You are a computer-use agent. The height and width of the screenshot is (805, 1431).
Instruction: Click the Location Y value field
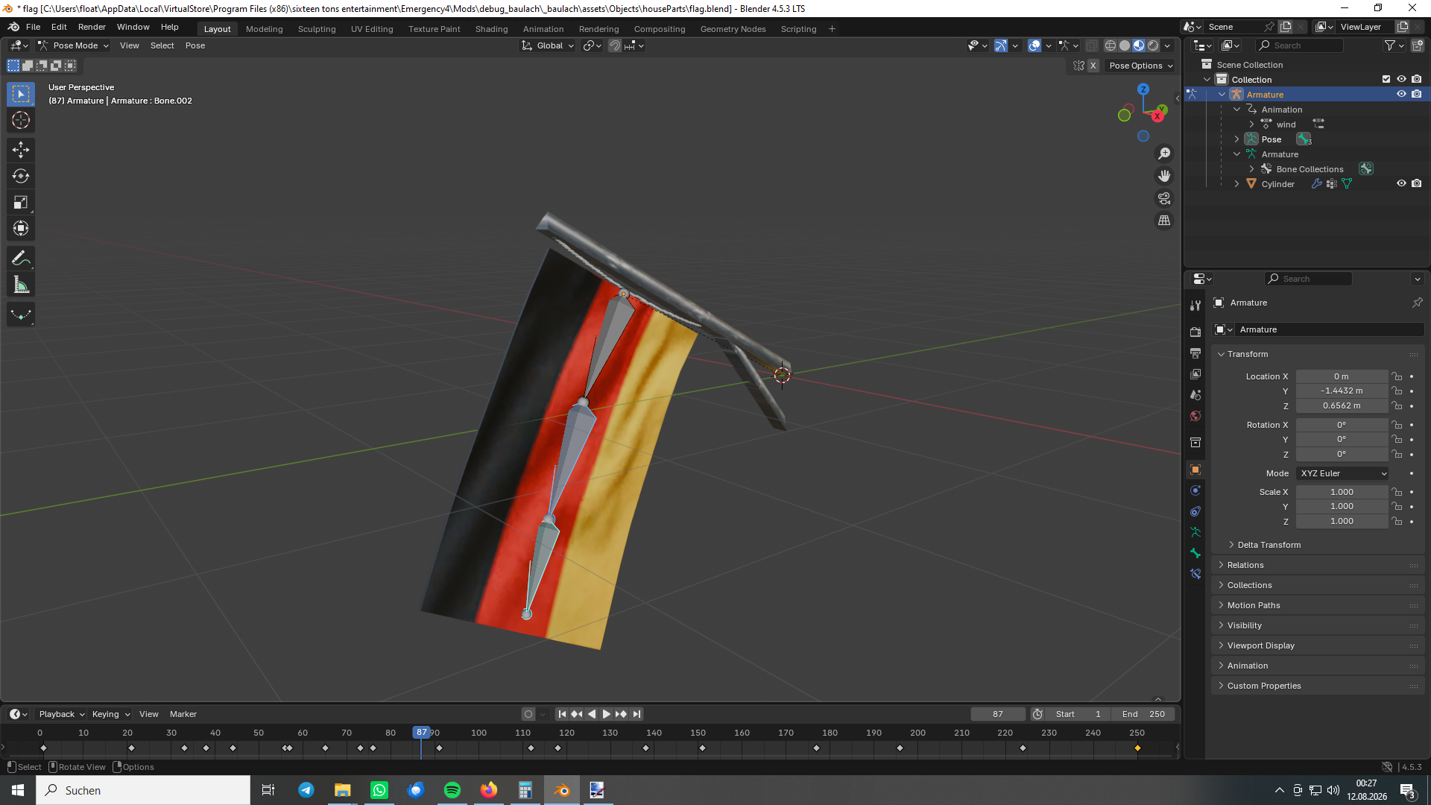pos(1342,391)
